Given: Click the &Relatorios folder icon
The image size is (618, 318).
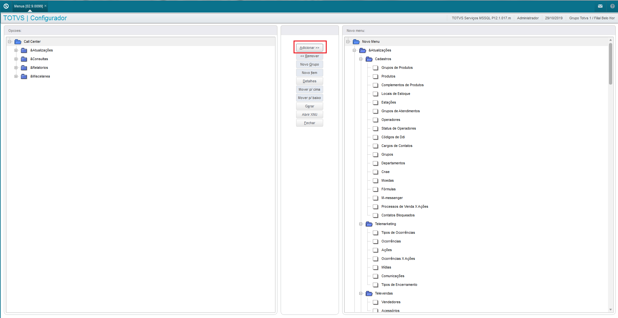Looking at the screenshot, I should click(24, 68).
